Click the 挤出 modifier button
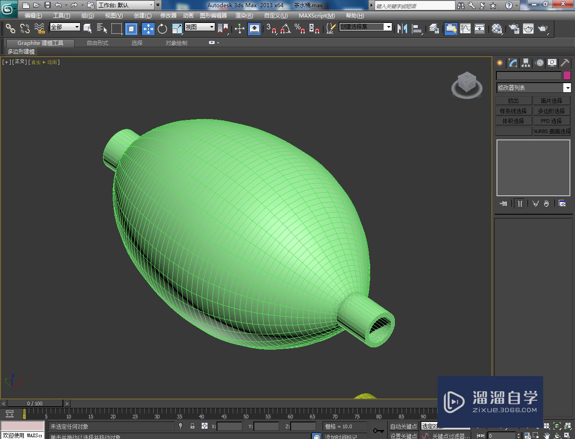575x439 pixels. coord(513,101)
